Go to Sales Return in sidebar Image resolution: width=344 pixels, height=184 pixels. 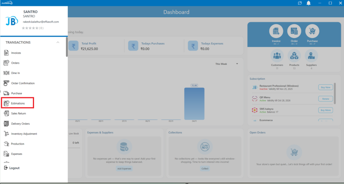18,113
